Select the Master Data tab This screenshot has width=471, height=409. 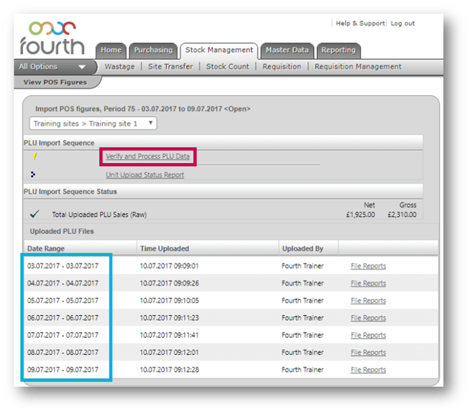287,50
